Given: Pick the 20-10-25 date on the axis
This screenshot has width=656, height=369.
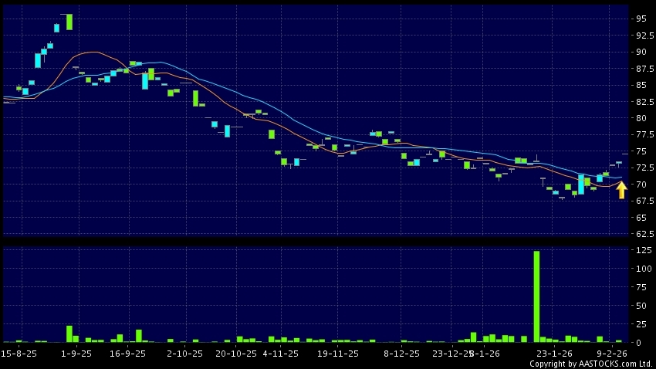Looking at the screenshot, I should [x=235, y=354].
